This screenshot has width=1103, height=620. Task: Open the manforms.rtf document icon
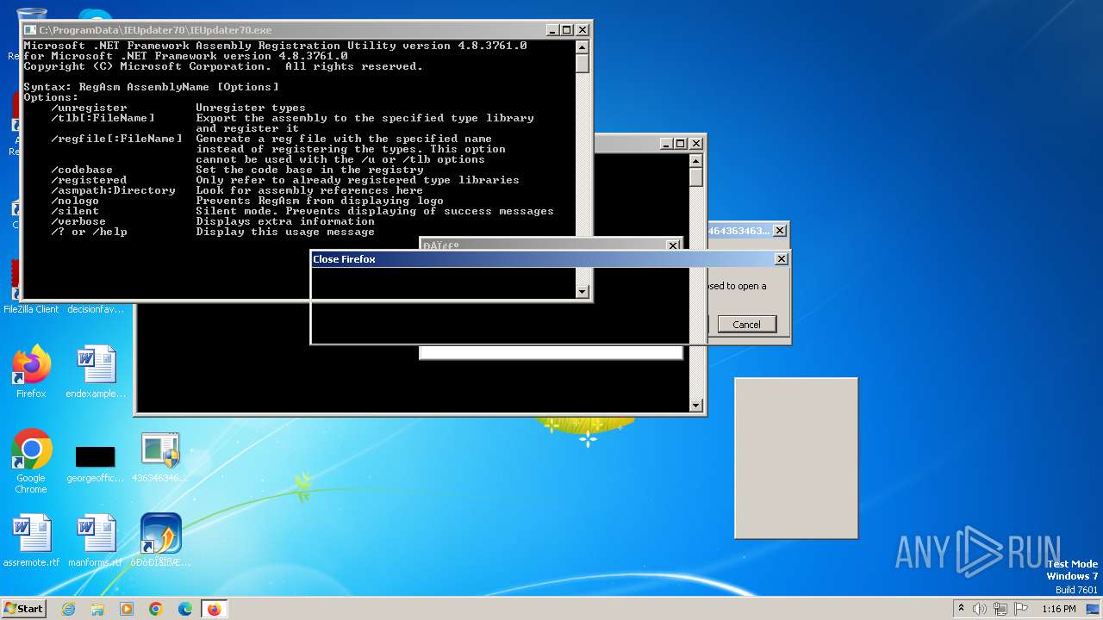point(96,539)
